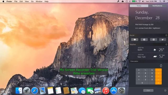Image resolution: width=168 pixels, height=95 pixels.
Task: Open Bluetooth status menu
Action: coord(130,1)
